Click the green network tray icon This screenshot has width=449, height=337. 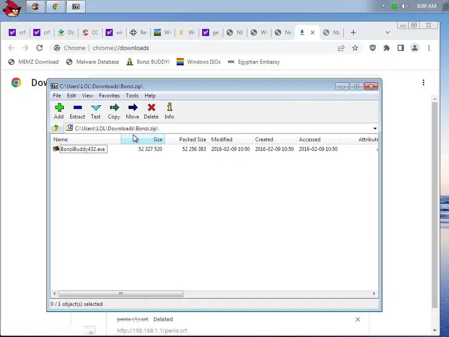394,6
